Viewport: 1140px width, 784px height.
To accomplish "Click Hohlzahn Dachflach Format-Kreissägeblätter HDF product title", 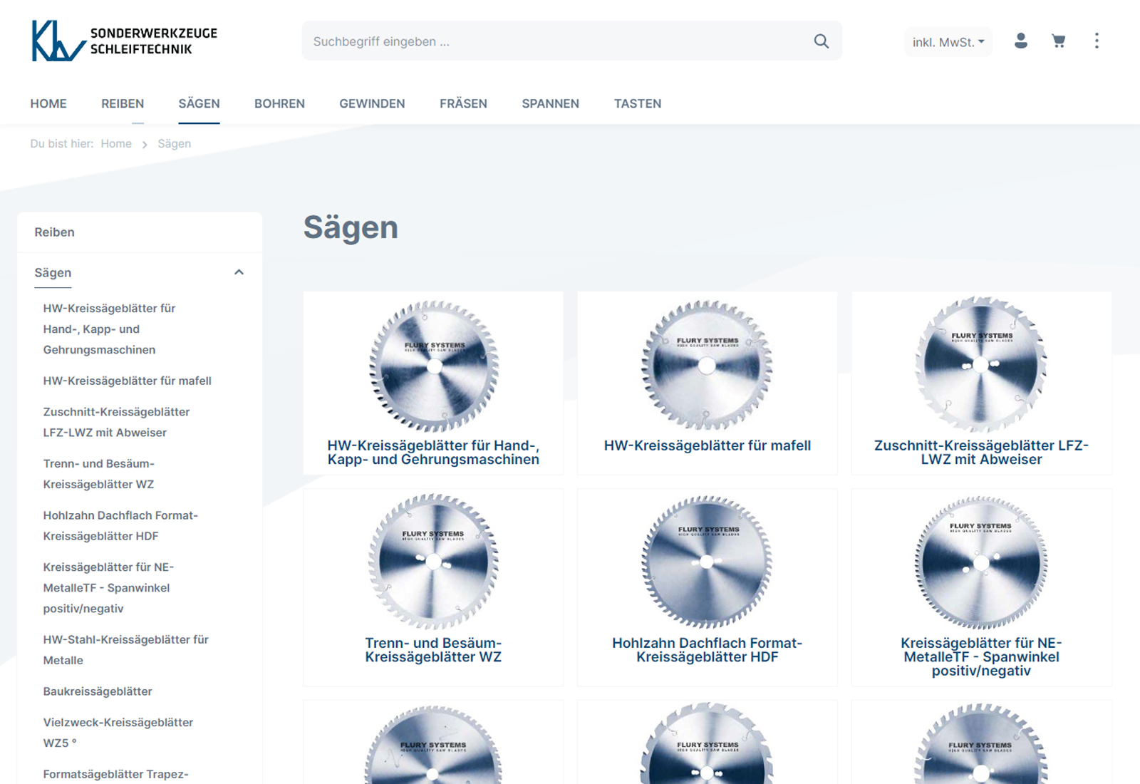I will [x=707, y=650].
